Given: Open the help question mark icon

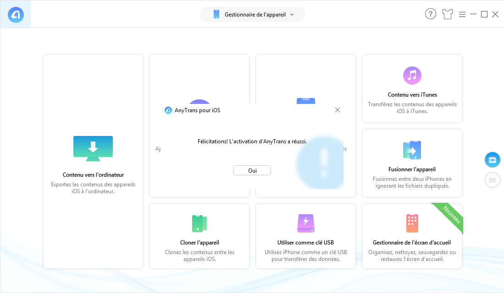Looking at the screenshot, I should tap(430, 14).
